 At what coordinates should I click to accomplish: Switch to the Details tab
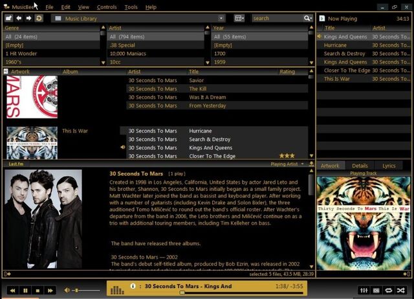(x=360, y=166)
